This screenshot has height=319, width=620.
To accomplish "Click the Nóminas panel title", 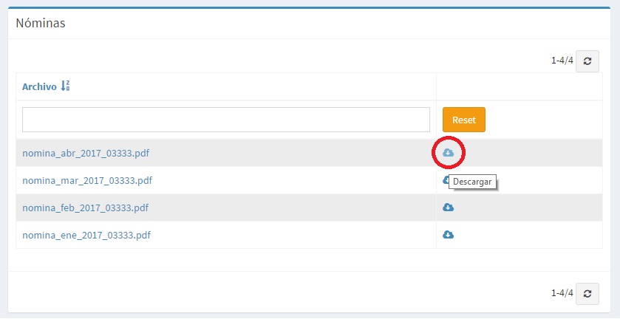I will tap(41, 23).
